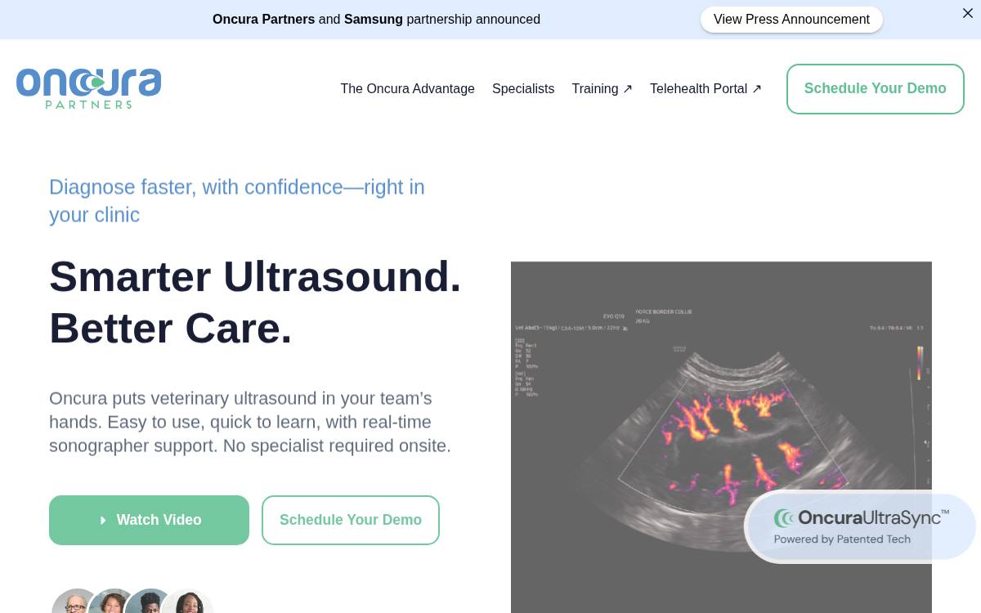The height and width of the screenshot is (613, 981).
Task: Click the Smarter Ultrasound. Better Care. heading
Action: (255, 302)
